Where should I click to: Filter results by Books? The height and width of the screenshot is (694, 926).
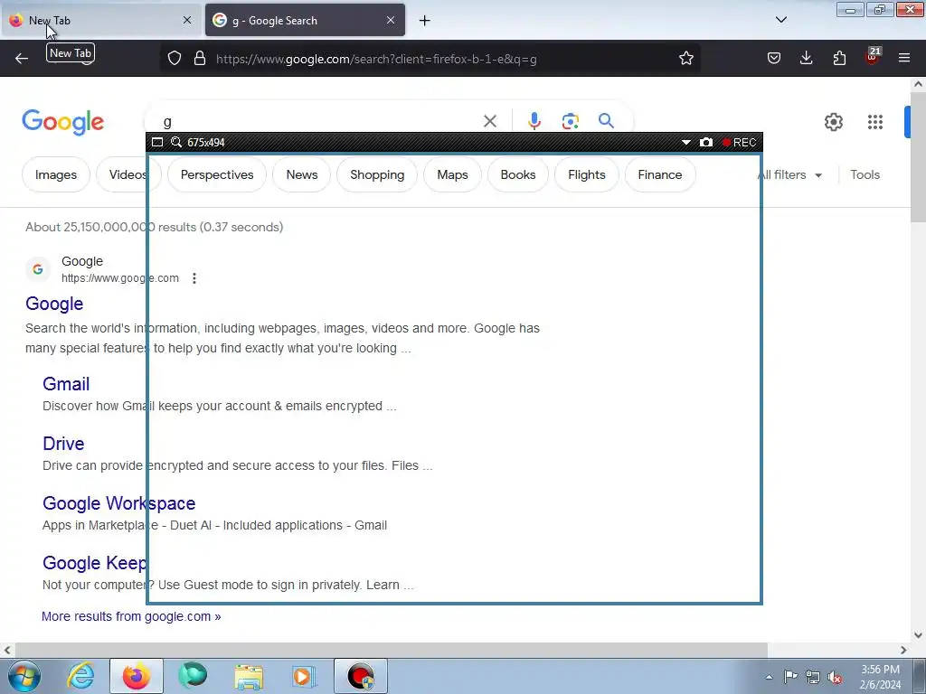[518, 174]
